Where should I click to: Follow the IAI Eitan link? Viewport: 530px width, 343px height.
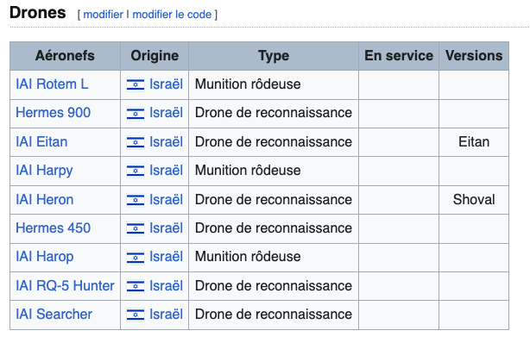[41, 142]
